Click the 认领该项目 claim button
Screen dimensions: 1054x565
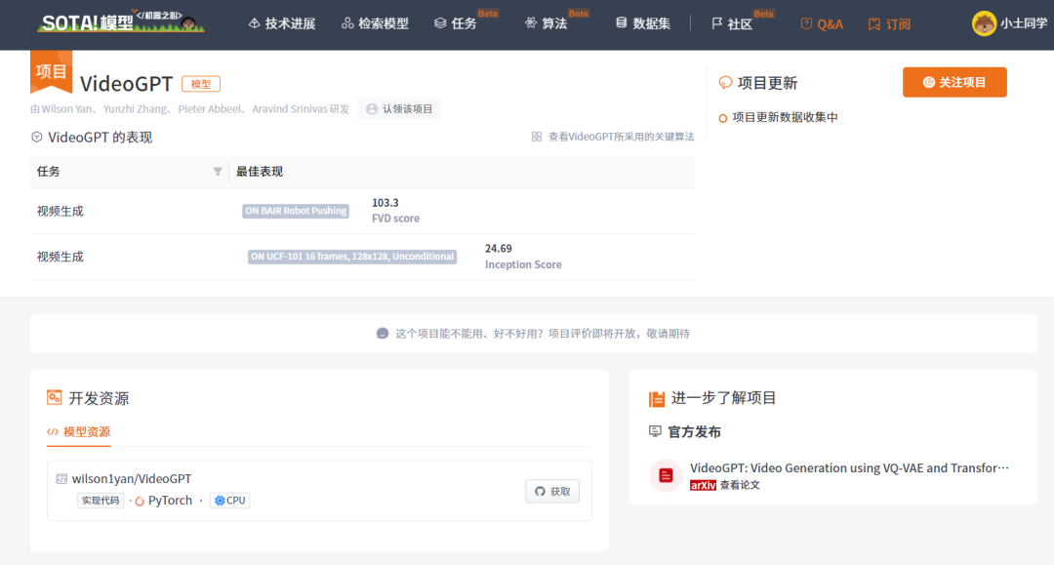click(399, 108)
